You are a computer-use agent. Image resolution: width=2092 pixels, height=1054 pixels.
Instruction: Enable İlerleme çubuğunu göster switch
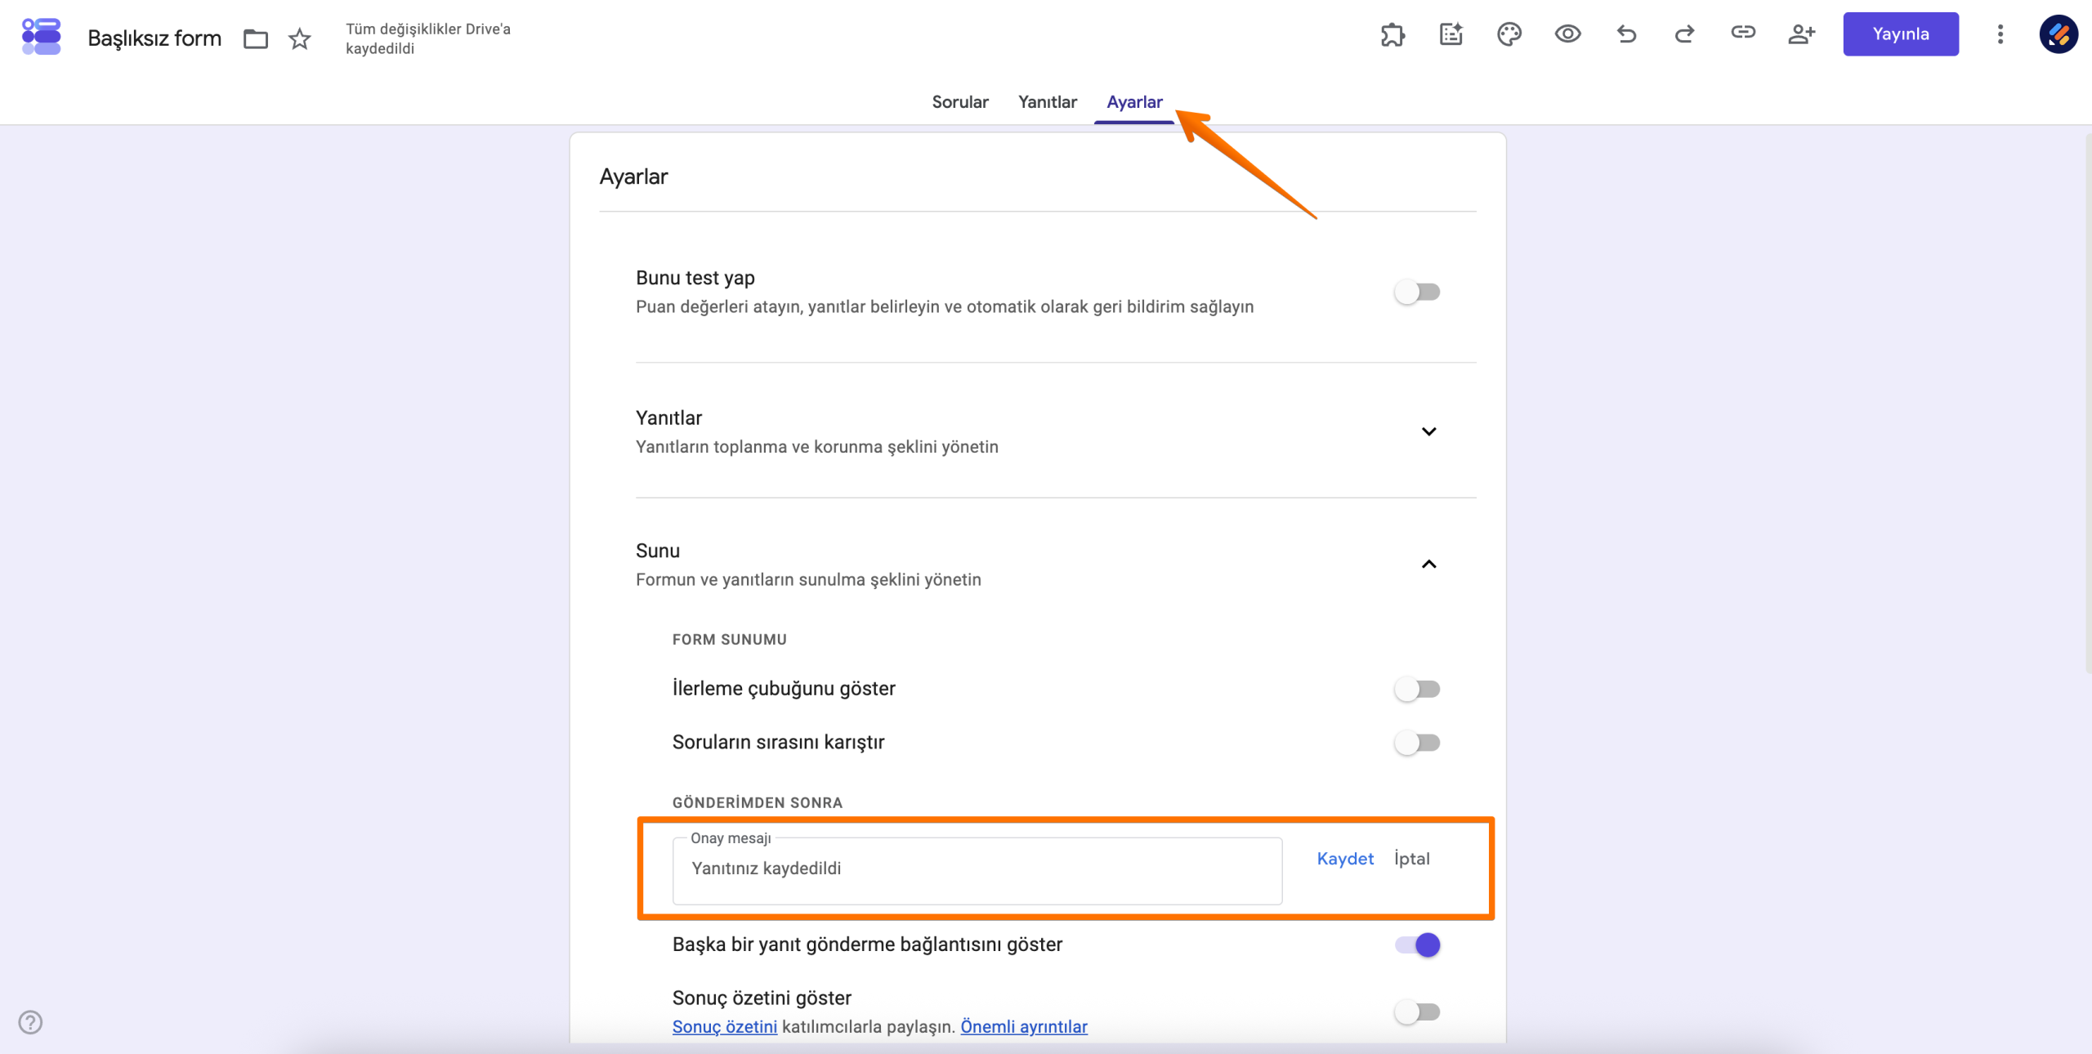coord(1417,689)
